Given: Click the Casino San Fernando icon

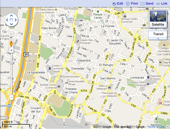Looking at the screenshot, I should pyautogui.click(x=78, y=41).
